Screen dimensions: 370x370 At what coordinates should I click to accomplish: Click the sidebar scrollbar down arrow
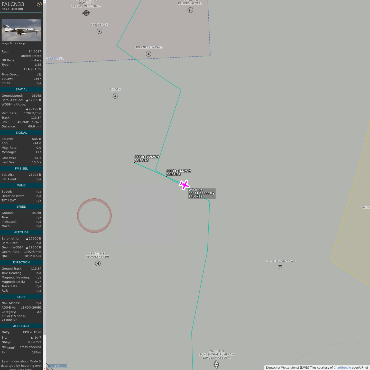point(44,368)
